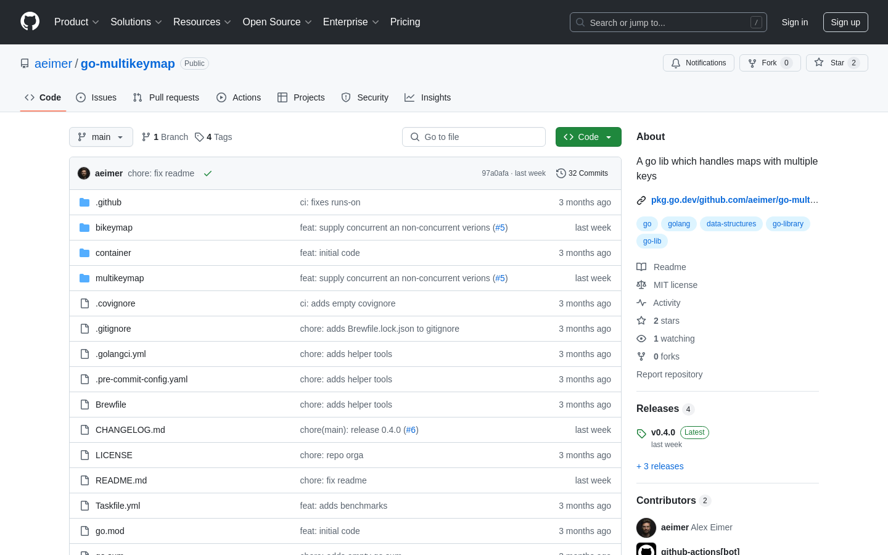Click the data-structures topic tag

731,224
